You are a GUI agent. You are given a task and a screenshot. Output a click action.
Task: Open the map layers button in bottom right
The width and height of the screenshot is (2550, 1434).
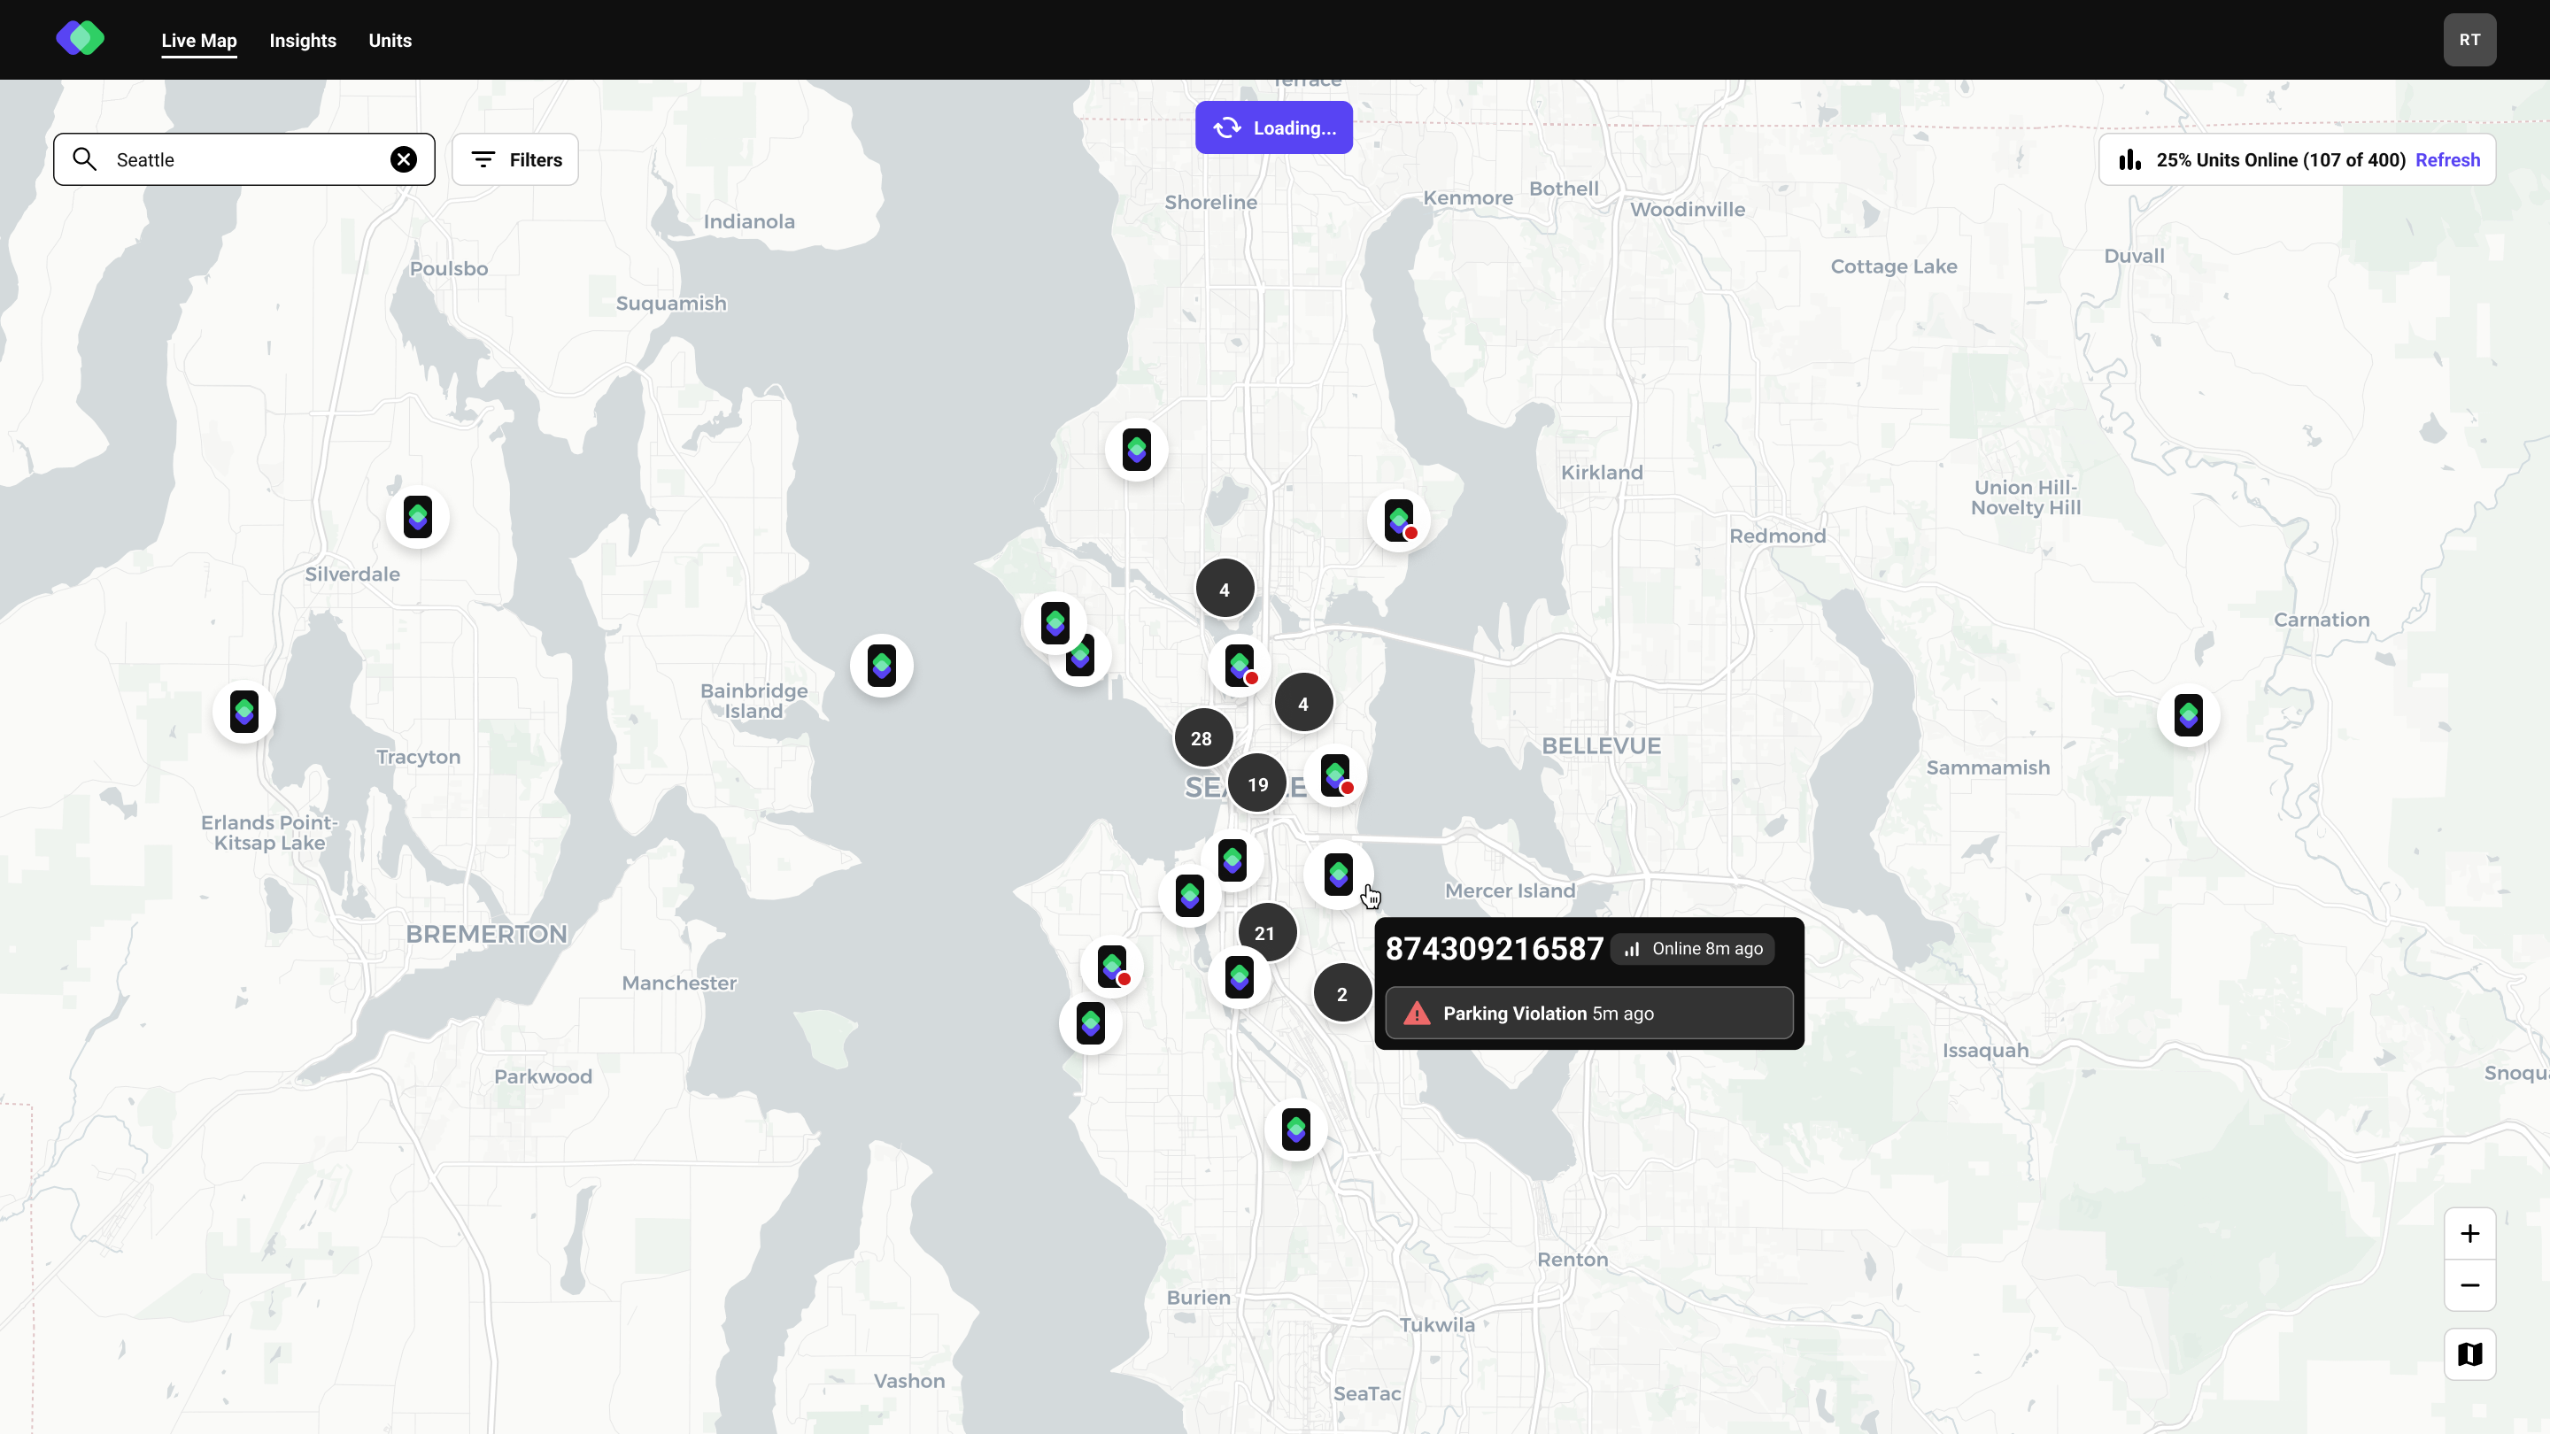click(x=2469, y=1353)
